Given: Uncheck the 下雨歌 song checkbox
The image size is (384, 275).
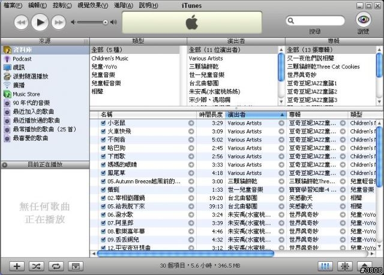Looking at the screenshot, I should (x=103, y=156).
